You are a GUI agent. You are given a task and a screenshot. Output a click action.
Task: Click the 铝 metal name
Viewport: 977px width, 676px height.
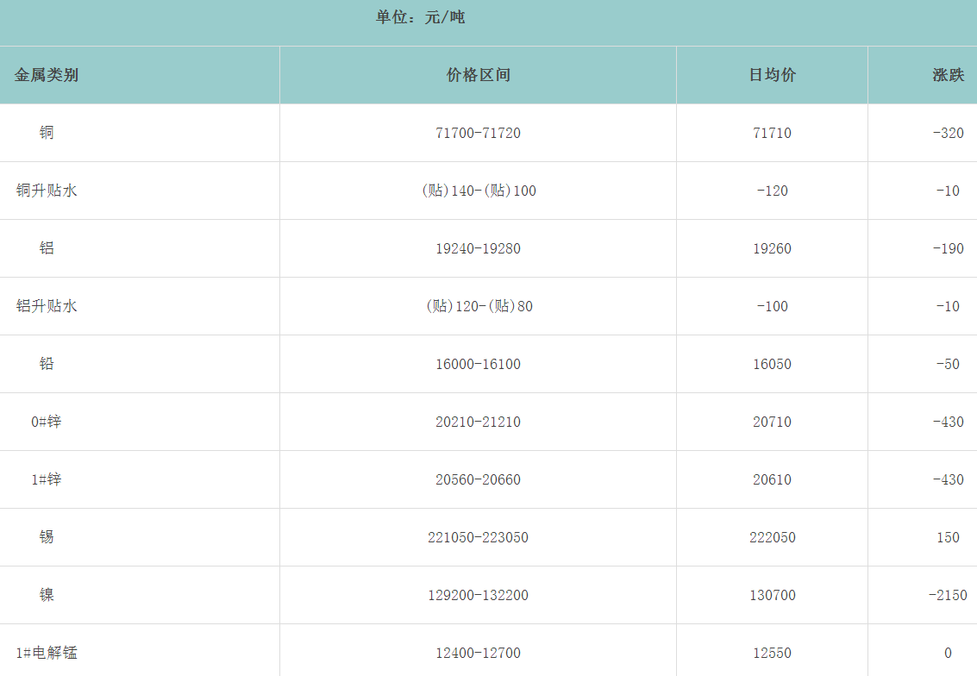[47, 248]
